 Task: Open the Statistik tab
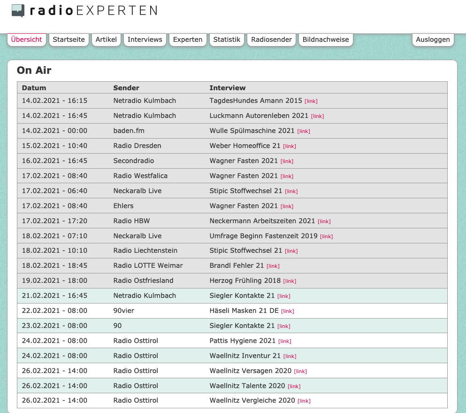(x=227, y=39)
